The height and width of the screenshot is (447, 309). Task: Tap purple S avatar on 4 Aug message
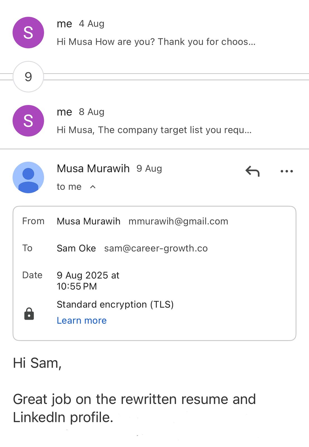(28, 33)
